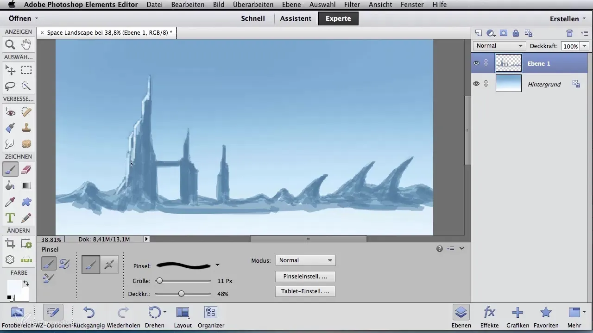Switch to the Schnell tab

[x=253, y=18]
